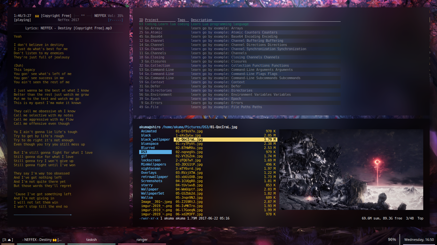Screen dimensions: 437x245
Task: Select task 9 Go.Errors
Action: coord(240,103)
